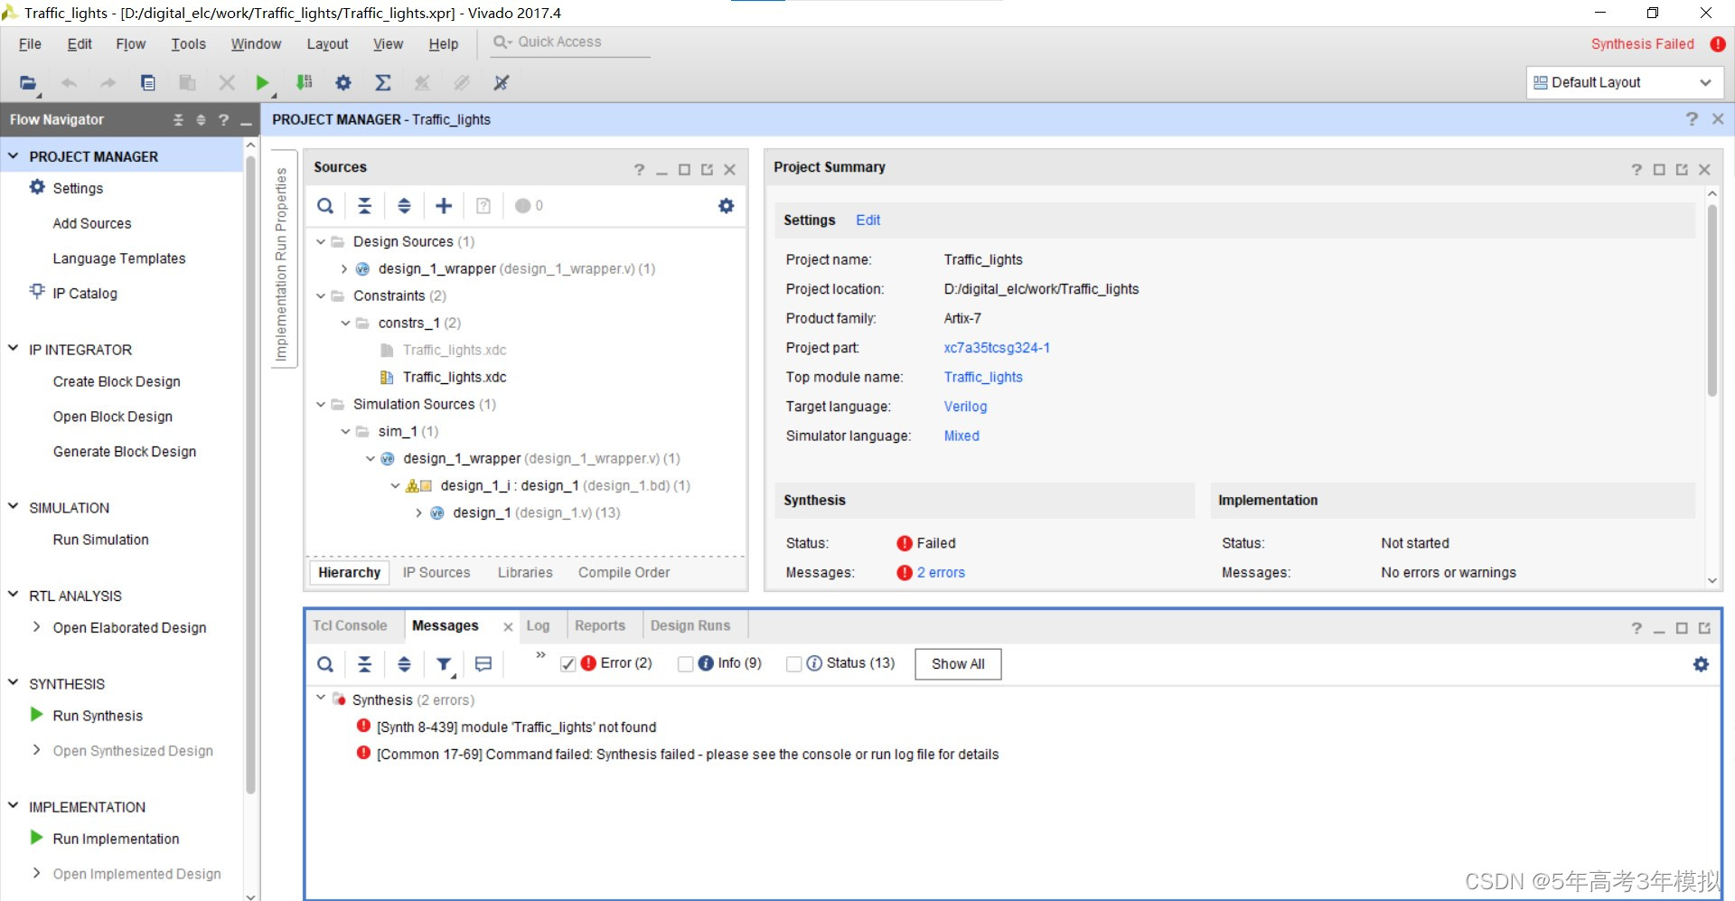Float the Sources panel
Image resolution: width=1735 pixels, height=901 pixels.
tap(707, 169)
